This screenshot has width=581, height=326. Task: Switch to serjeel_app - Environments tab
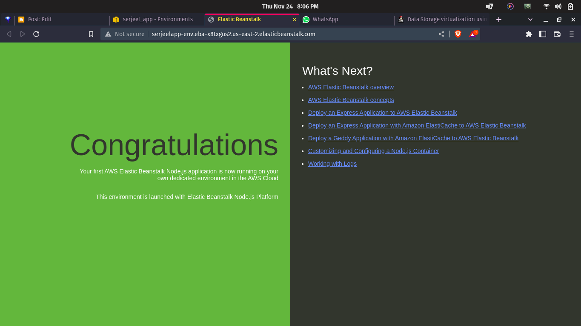pos(157,20)
